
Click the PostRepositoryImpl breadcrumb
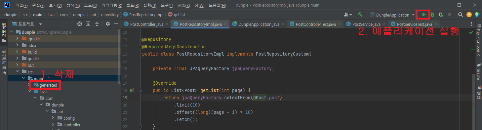tap(143, 15)
